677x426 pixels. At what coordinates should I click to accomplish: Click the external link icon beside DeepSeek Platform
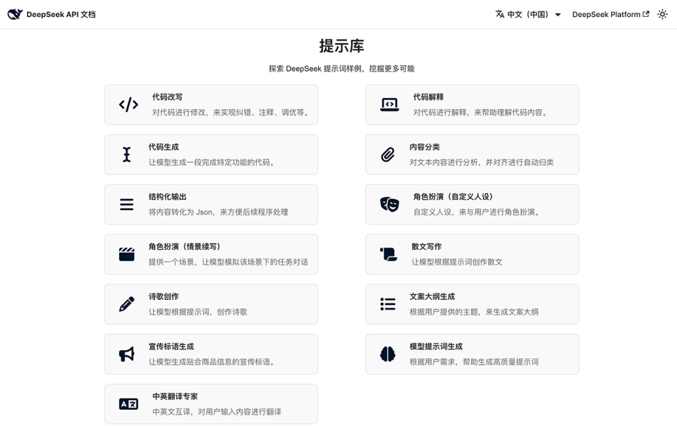point(645,13)
